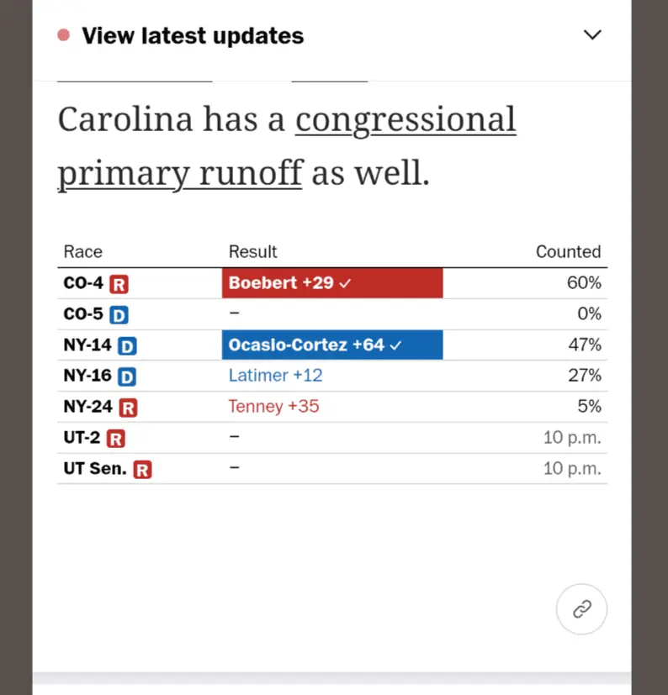Click the Latimer +12 result
Viewport: 668px width, 695px height.
[275, 376]
